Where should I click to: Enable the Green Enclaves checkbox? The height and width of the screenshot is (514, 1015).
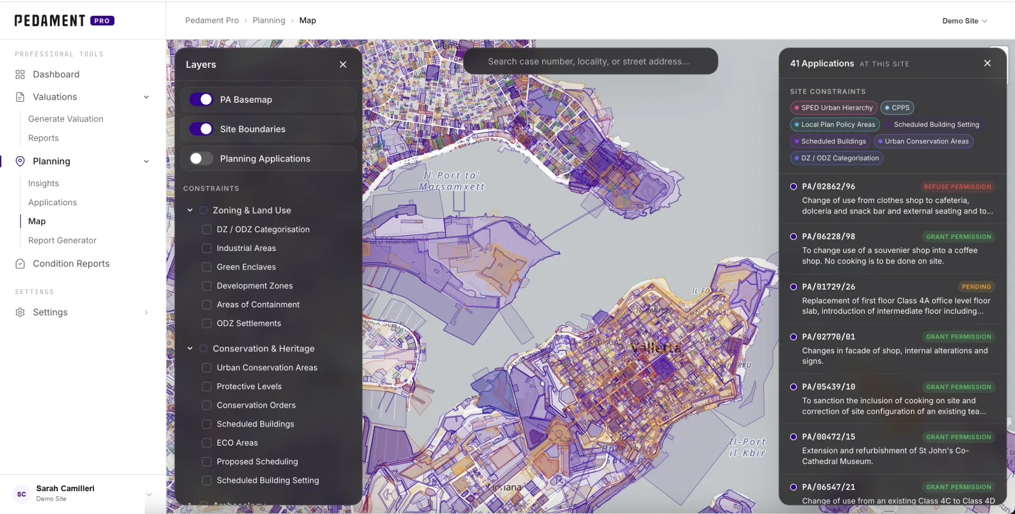coord(206,267)
